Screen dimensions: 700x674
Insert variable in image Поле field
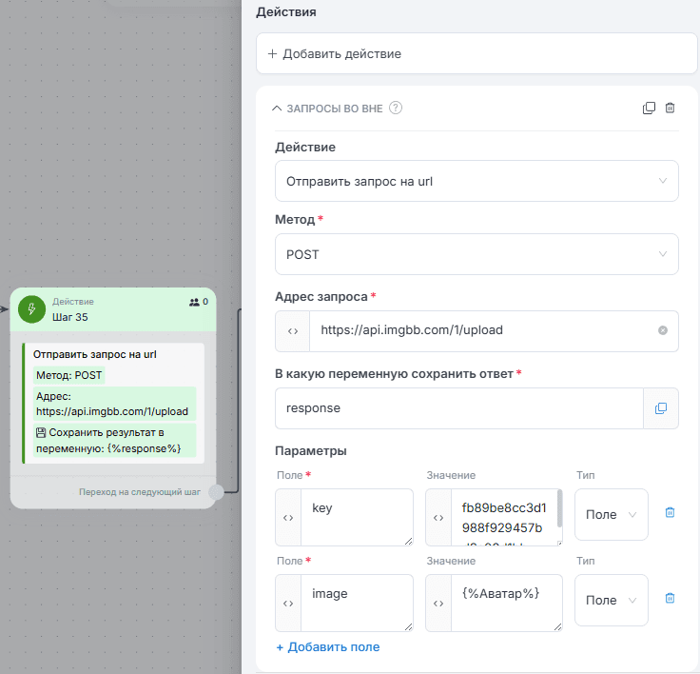point(288,604)
